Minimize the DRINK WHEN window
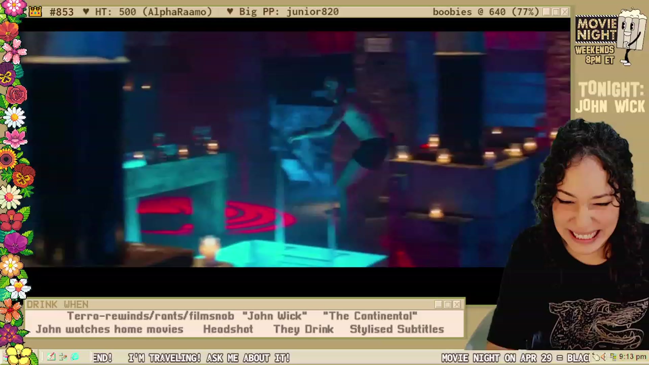Viewport: 649px width, 365px height. pos(438,305)
